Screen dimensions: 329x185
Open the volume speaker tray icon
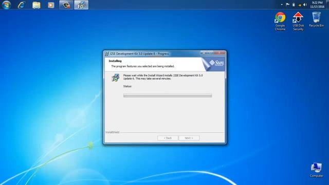click(x=305, y=5)
